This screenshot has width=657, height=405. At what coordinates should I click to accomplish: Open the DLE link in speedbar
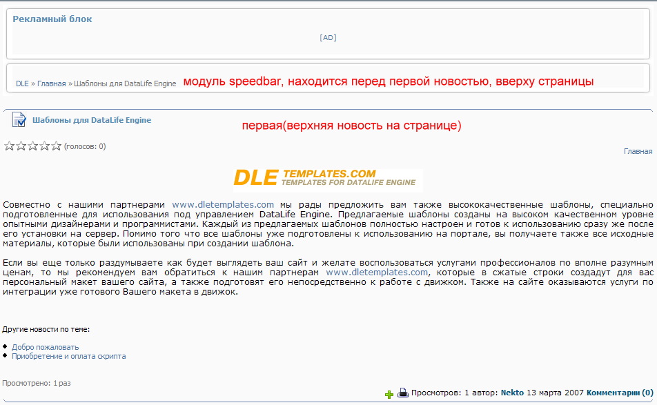pos(22,83)
